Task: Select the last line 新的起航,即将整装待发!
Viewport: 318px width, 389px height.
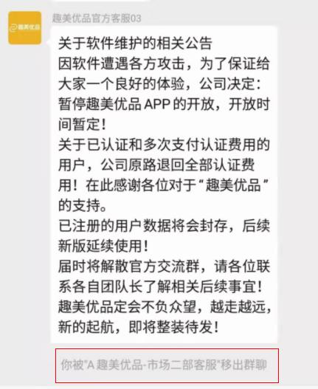Action: [139, 327]
